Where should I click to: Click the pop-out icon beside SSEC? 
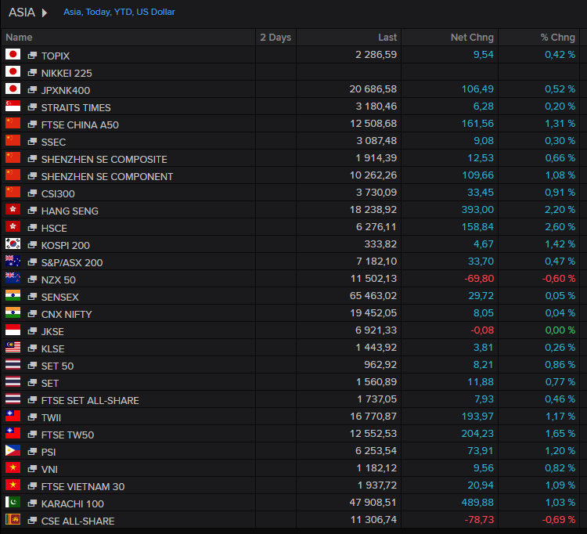click(32, 142)
